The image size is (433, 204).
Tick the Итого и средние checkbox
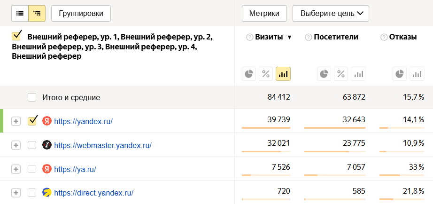32,97
